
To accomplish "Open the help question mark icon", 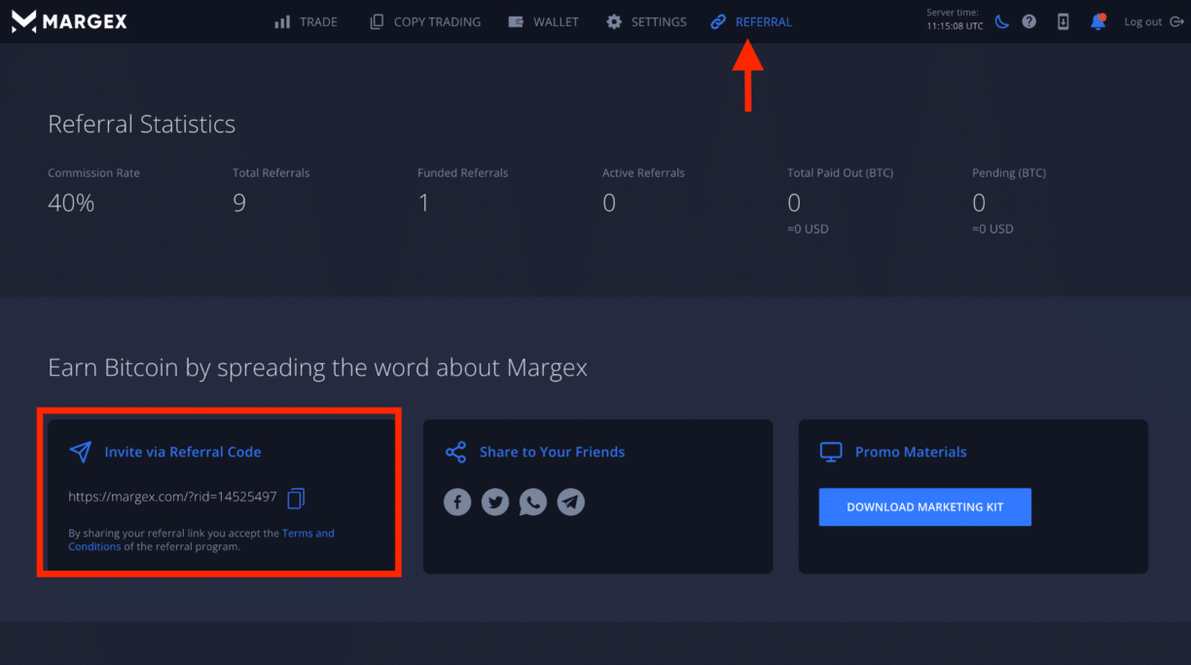I will pos(1029,20).
